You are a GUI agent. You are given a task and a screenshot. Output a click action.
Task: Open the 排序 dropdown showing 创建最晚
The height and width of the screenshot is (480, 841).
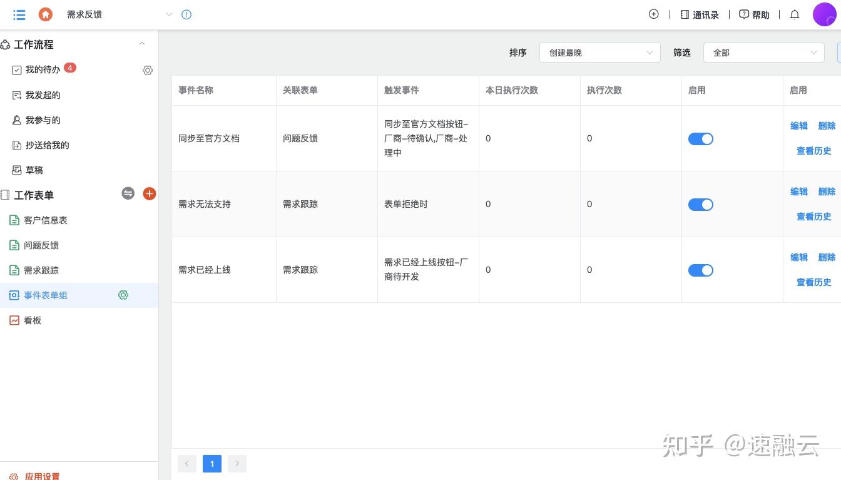600,53
